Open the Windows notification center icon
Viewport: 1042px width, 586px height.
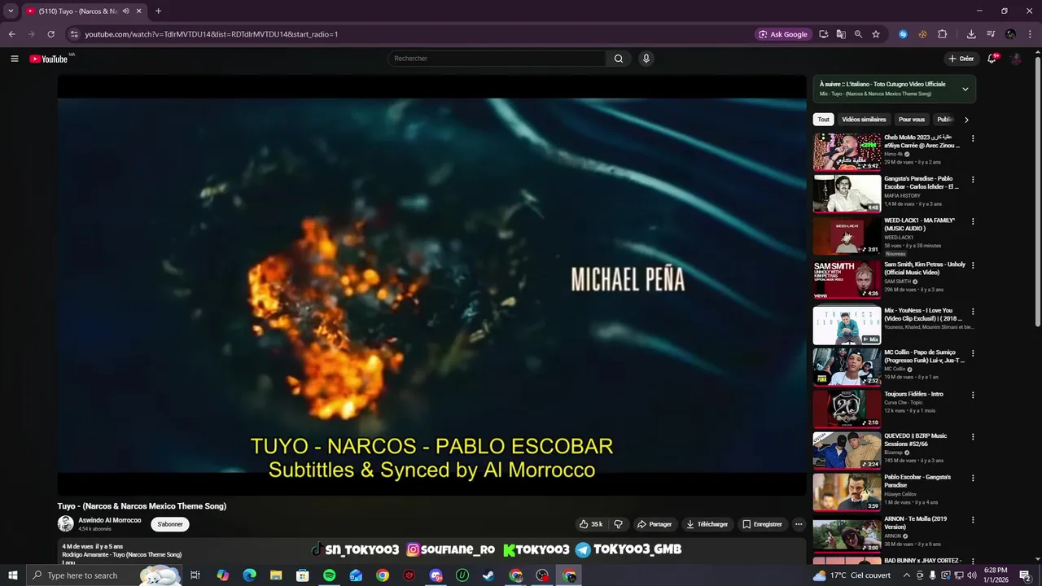point(1025,575)
